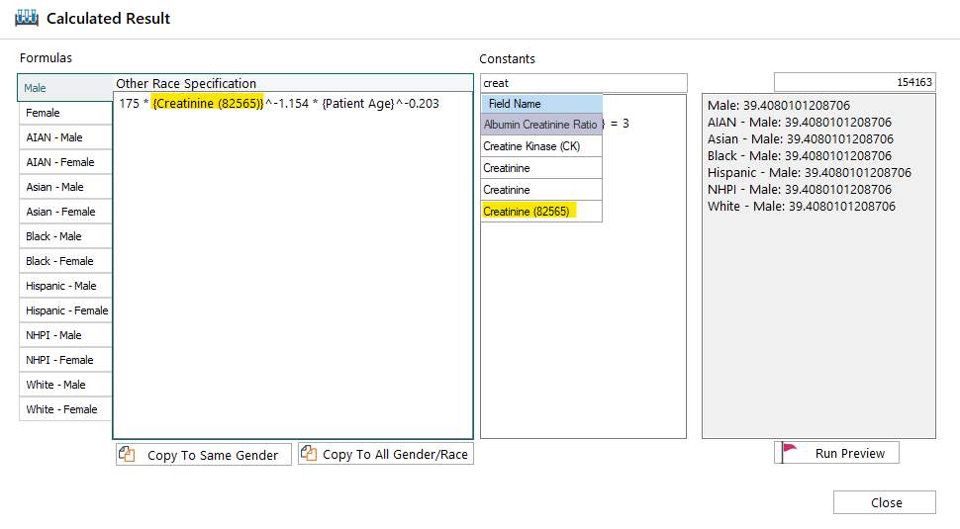The width and height of the screenshot is (960, 529).
Task: Select White - Female formula tab
Action: [x=65, y=409]
